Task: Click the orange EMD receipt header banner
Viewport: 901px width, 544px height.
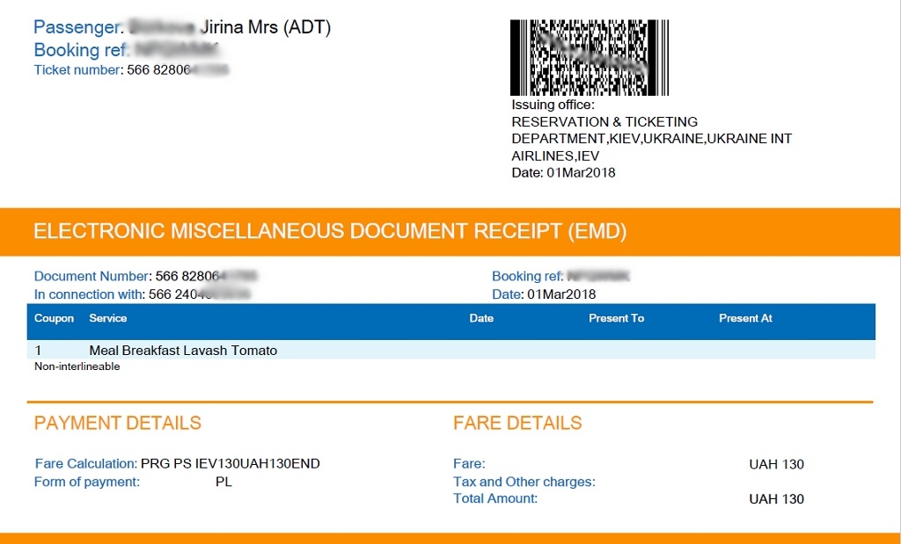Action: [x=450, y=232]
